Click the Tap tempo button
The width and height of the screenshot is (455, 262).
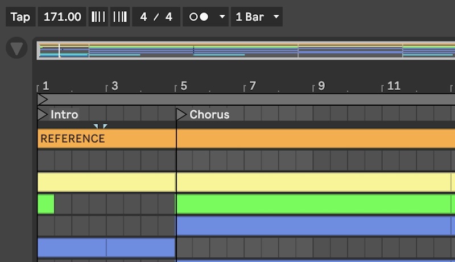[x=20, y=16]
